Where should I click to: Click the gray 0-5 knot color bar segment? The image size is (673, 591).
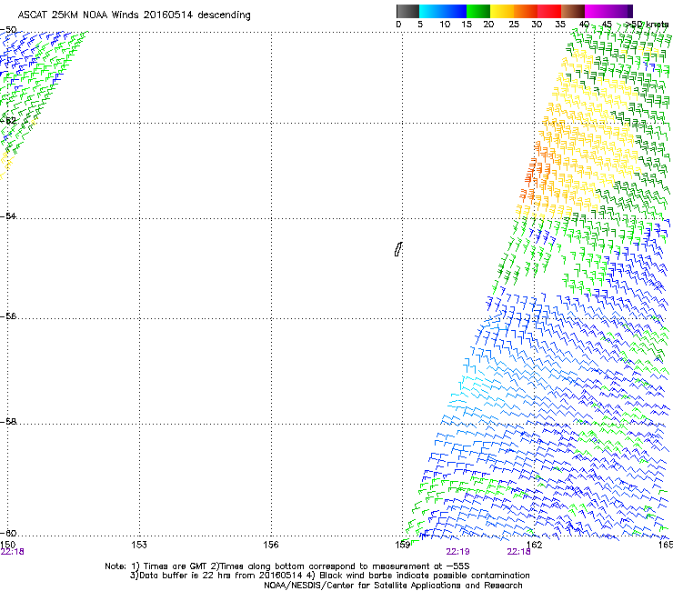407,11
